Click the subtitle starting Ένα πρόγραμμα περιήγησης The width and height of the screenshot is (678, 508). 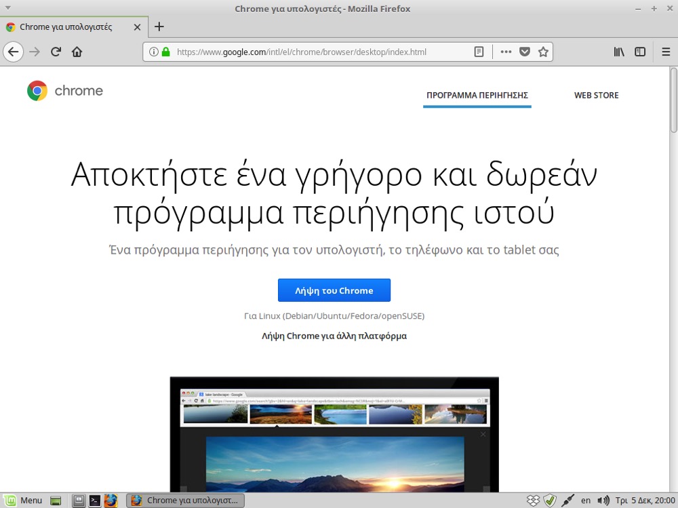coord(334,250)
